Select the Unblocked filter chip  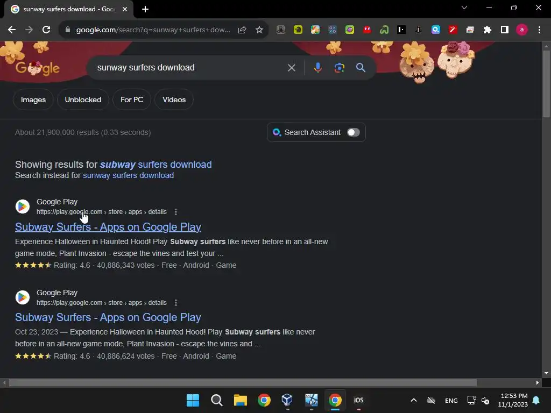[83, 99]
